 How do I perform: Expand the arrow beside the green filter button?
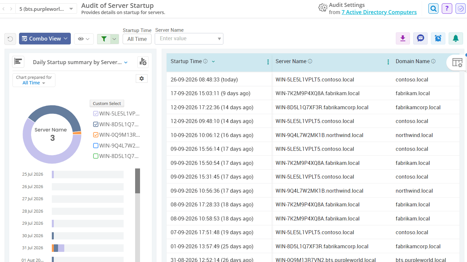tap(114, 39)
